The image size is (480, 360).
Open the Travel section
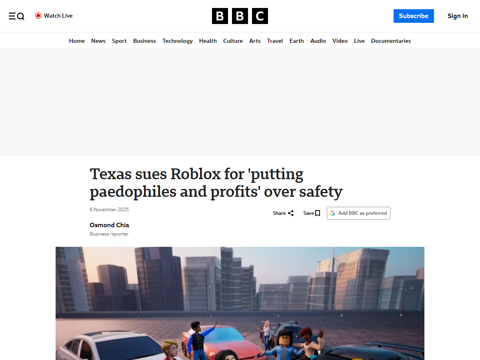point(275,41)
